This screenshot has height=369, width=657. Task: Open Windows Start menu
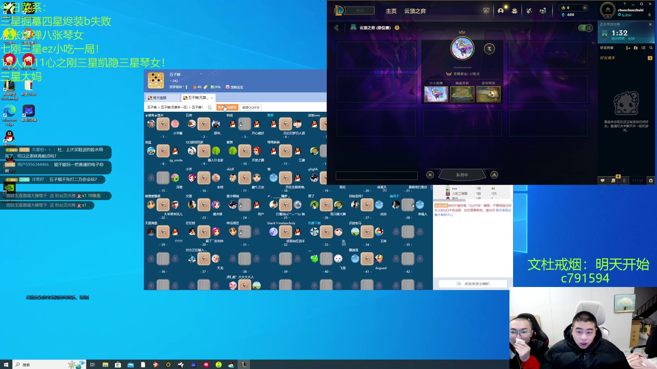(6, 364)
